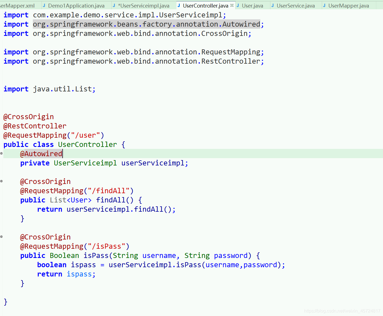Place cursor on the @Autowired annotation
The height and width of the screenshot is (316, 383).
click(41, 154)
